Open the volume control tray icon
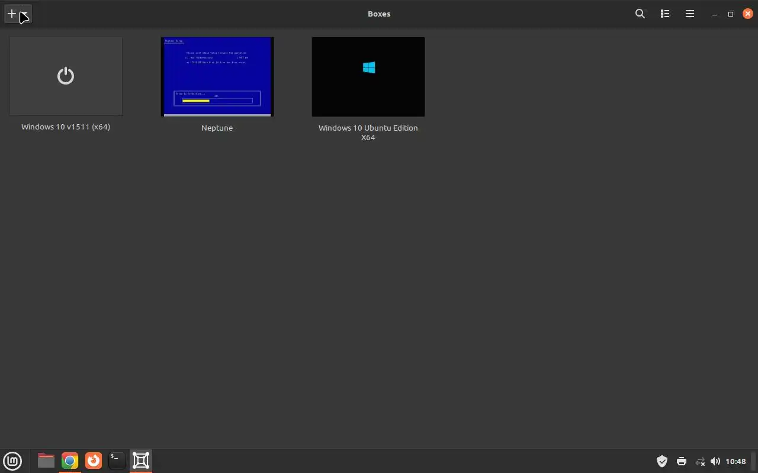The height and width of the screenshot is (473, 758). tap(715, 461)
